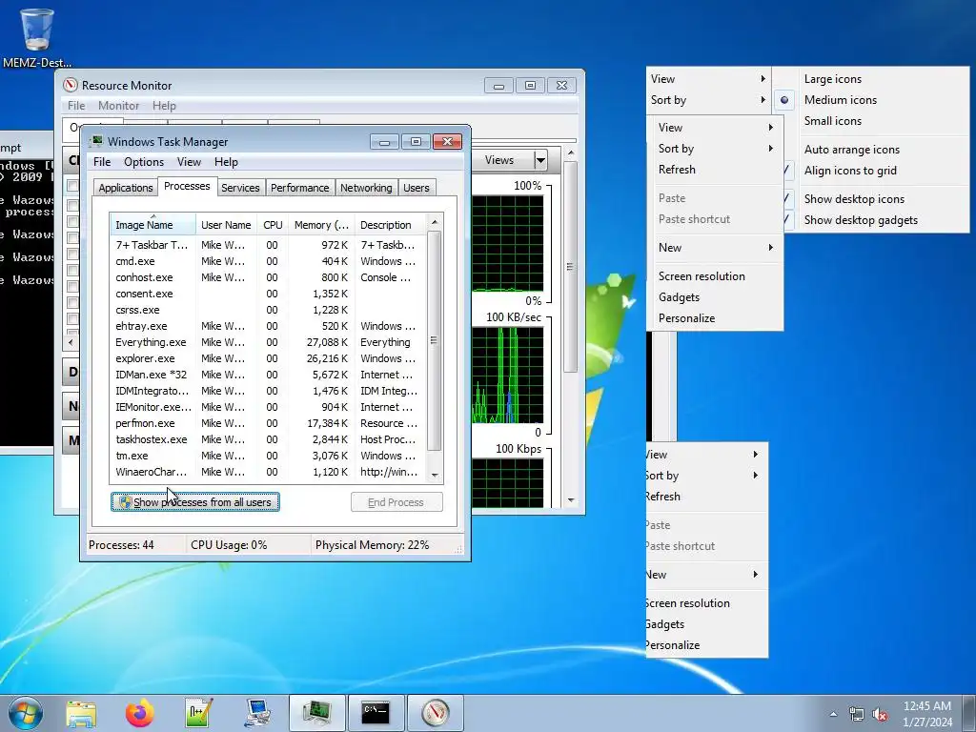
Task: Click Resource Monitor graph pane scroll down arrow
Action: (571, 500)
